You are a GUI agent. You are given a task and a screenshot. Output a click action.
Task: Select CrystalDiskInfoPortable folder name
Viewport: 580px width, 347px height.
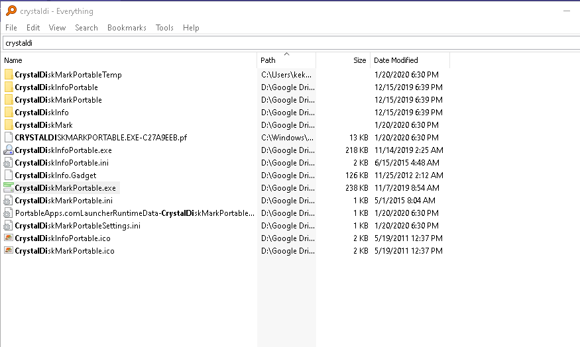click(x=56, y=87)
